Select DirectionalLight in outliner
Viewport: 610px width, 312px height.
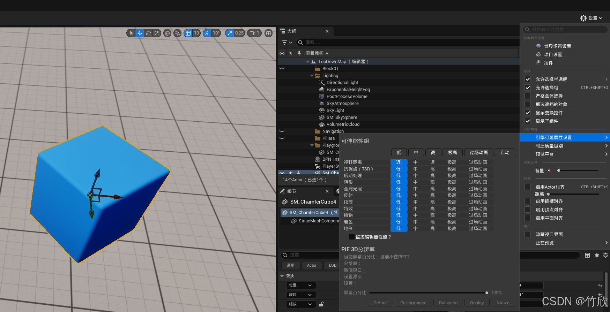tap(342, 83)
